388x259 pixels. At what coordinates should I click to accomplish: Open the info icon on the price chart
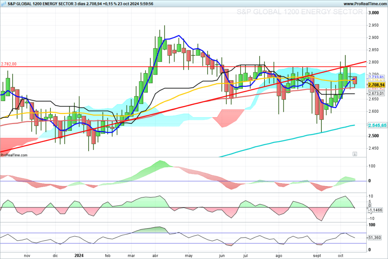coord(355,154)
